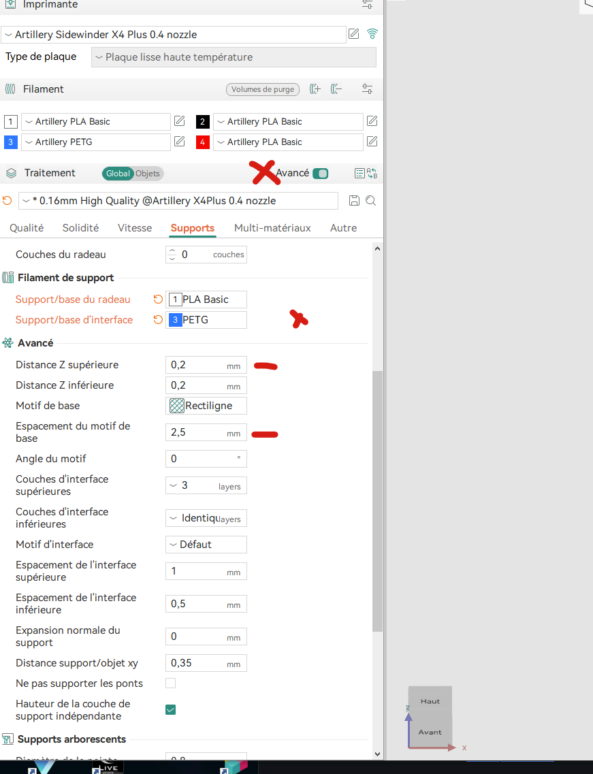
Task: Open the printer preset dropdown
Action: (174, 35)
